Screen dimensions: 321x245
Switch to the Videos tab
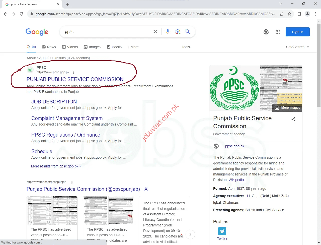(x=70, y=47)
